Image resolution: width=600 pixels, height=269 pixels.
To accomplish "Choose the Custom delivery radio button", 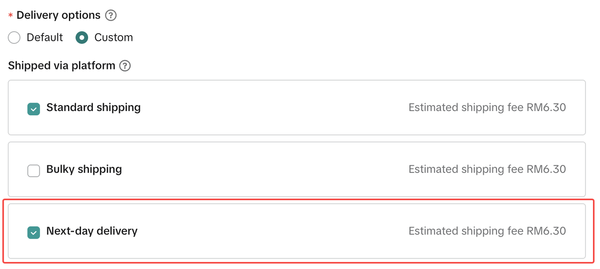I will pyautogui.click(x=82, y=37).
